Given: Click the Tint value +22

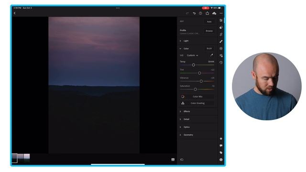Looking at the screenshot, I should [212, 70].
